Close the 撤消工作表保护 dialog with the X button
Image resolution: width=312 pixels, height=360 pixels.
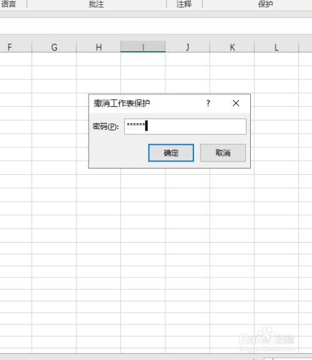click(x=236, y=103)
